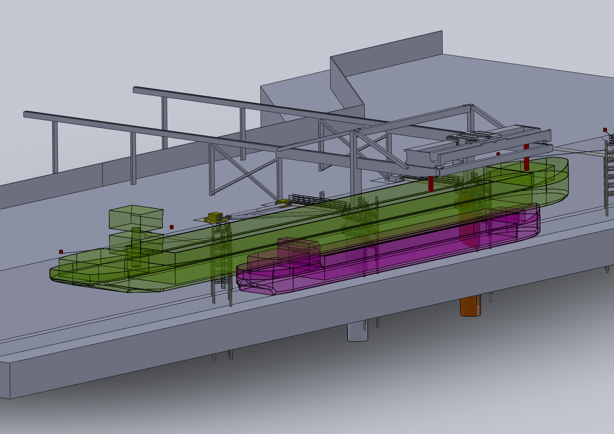Select the yellow winch unit on the deck

coord(216,217)
